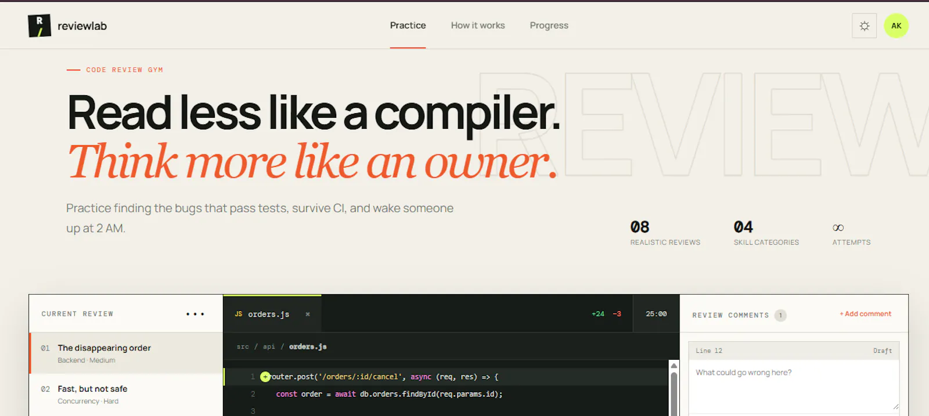Viewport: 929px width, 416px height.
Task: Click the 08 Realistic Reviews stat
Action: (665, 233)
